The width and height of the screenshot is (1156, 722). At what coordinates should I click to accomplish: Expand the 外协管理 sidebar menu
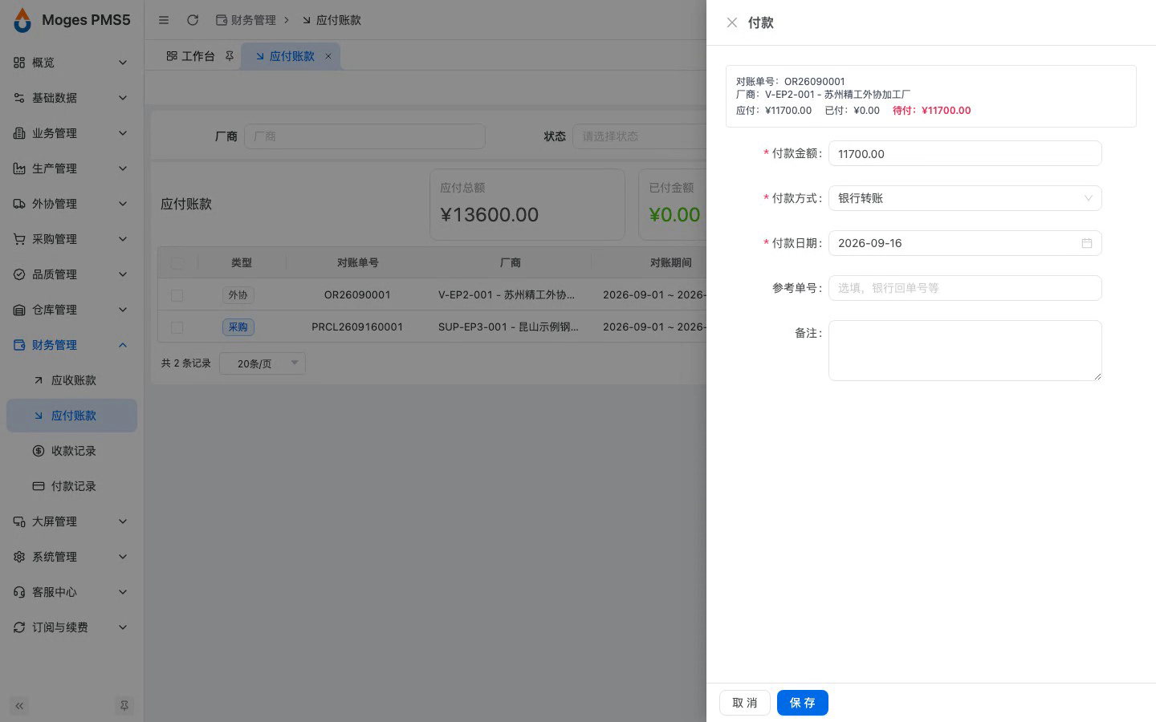(x=71, y=204)
